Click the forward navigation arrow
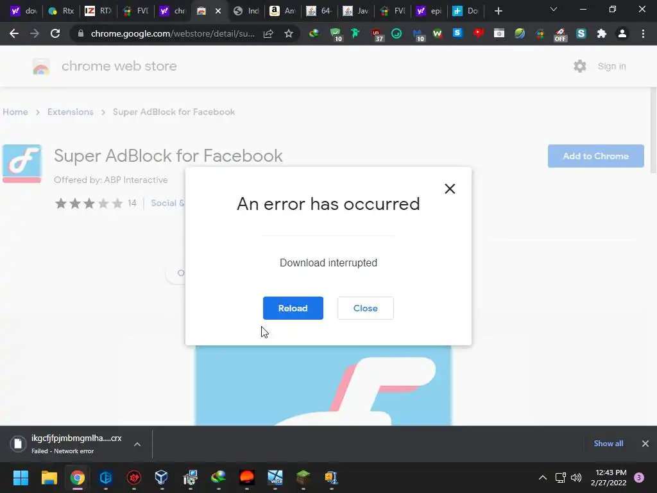This screenshot has width=657, height=493. click(35, 33)
